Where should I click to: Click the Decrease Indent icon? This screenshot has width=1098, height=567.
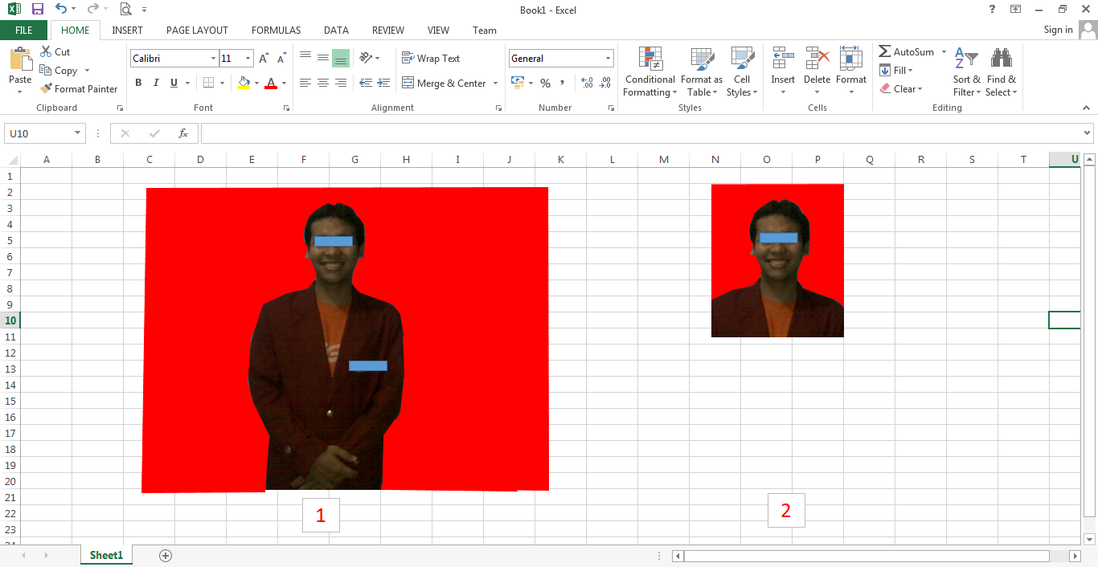pyautogui.click(x=366, y=83)
